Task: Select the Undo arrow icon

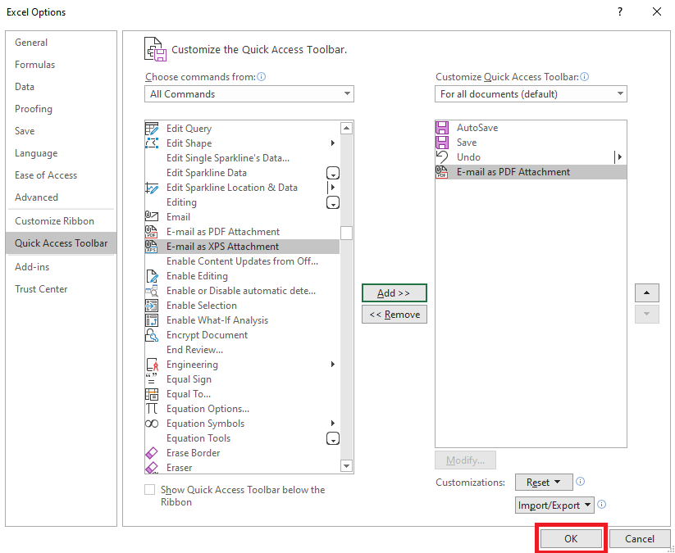Action: [x=442, y=157]
